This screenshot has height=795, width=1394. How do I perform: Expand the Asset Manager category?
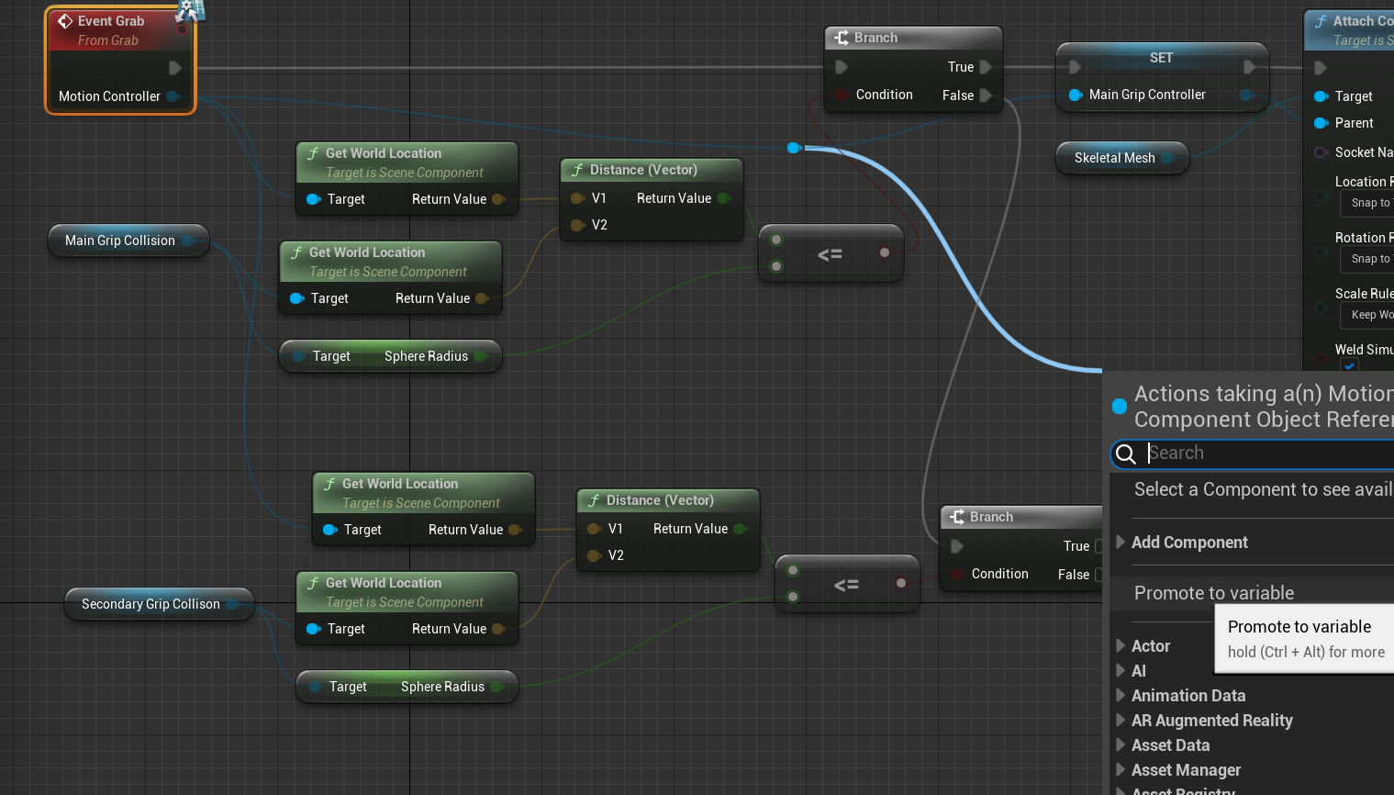[x=1121, y=770]
